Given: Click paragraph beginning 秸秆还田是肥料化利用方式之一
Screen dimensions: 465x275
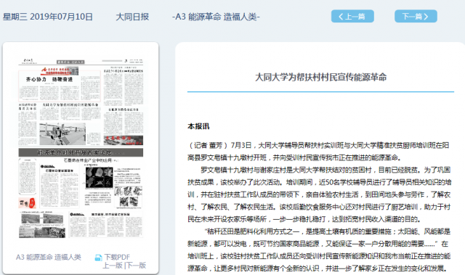Looking at the screenshot, I should [x=319, y=250].
